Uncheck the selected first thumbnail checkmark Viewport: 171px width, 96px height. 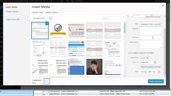pyautogui.click(x=47, y=23)
